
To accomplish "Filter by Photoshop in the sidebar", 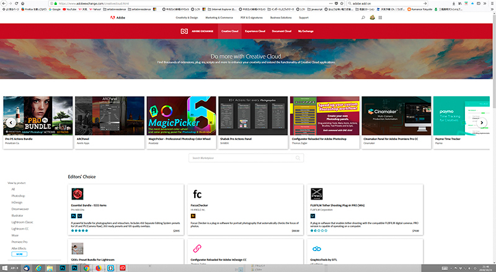I will point(18,196).
